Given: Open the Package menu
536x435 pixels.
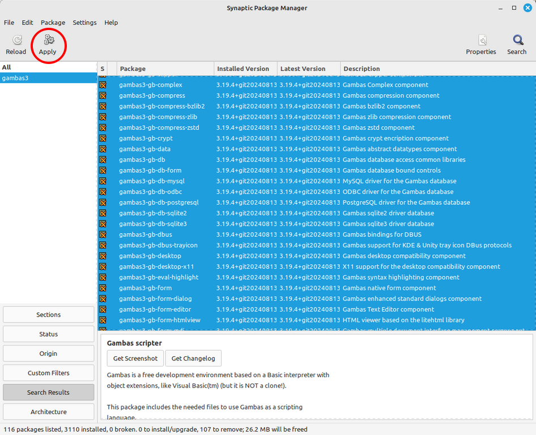Looking at the screenshot, I should [x=53, y=23].
